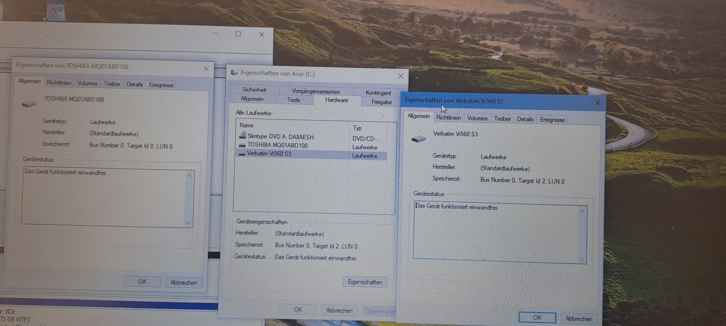Open Details tab in TOSHIBA properties

pos(134,85)
